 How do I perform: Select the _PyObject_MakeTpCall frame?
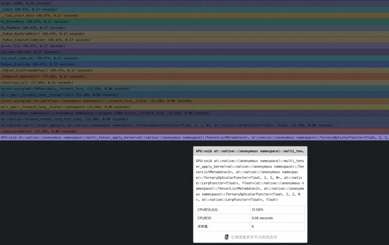tap(194, 76)
